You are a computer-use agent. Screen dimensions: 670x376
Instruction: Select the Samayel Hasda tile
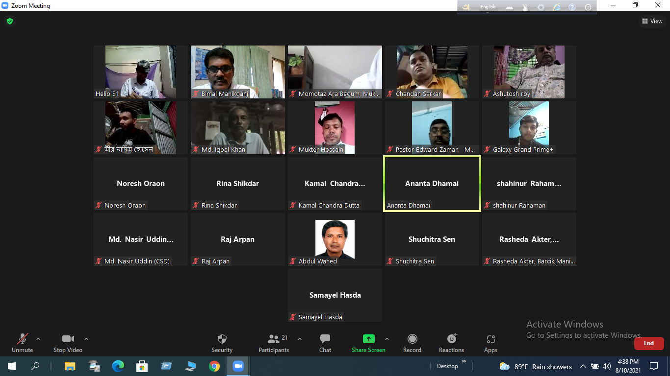335,295
